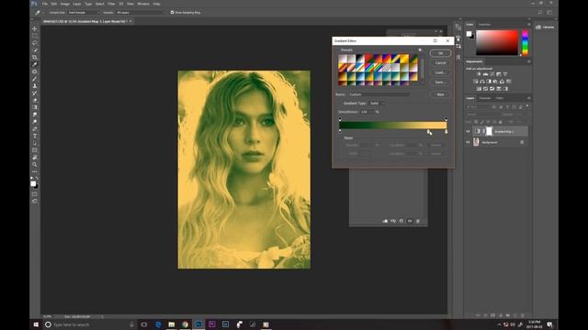The width and height of the screenshot is (588, 330).
Task: Click the Black & White adjustment icon
Action: pyautogui.click(x=489, y=82)
